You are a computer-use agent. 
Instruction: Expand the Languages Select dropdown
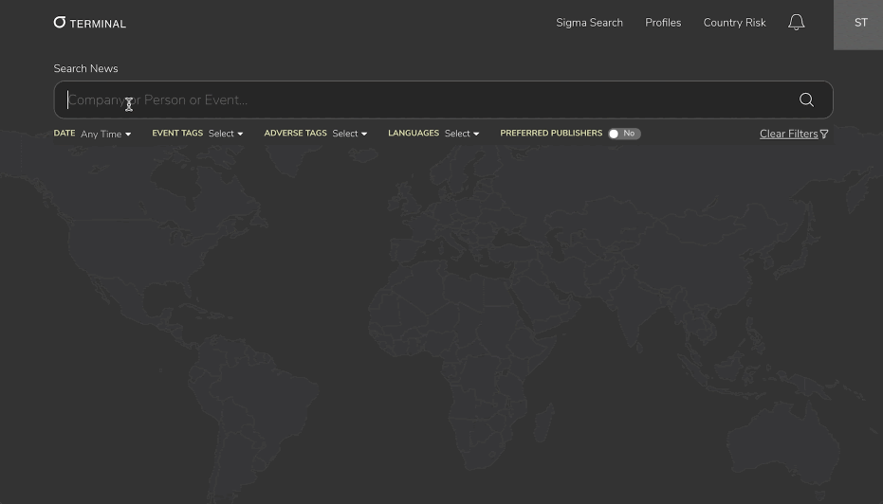pyautogui.click(x=462, y=134)
